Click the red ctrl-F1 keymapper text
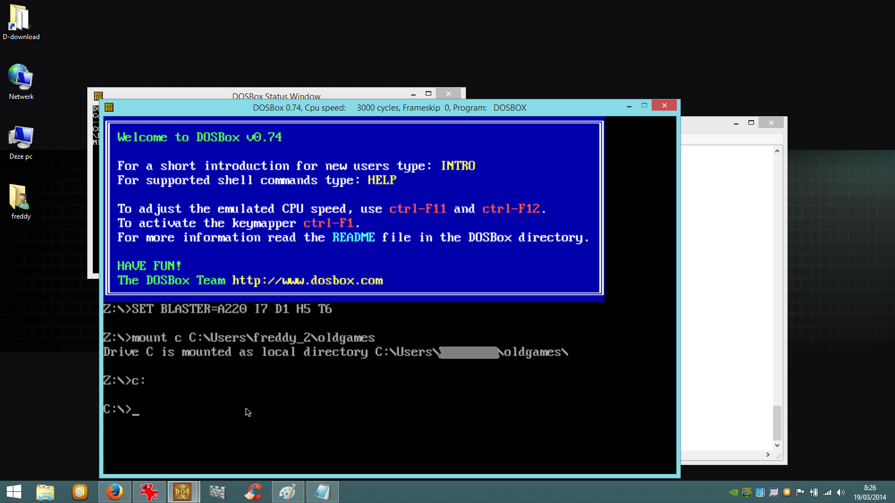This screenshot has width=895, height=503. 328,223
